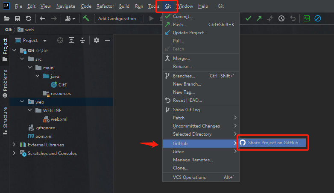Open the Help menu

point(203,6)
